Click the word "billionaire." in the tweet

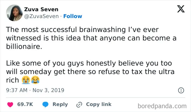pos(24,46)
